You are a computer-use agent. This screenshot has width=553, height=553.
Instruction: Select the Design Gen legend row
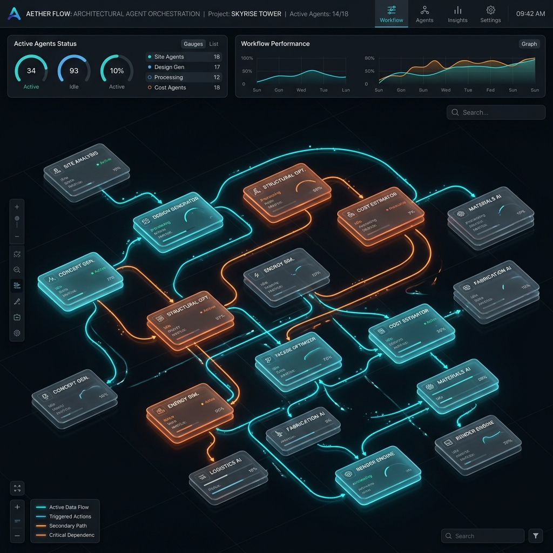pos(184,67)
